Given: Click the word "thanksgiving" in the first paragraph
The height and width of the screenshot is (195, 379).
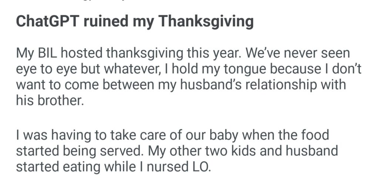Looking at the screenshot, I should 145,54.
